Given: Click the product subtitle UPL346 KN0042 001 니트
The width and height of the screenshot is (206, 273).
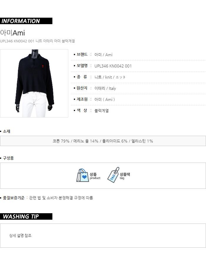Looking at the screenshot, I should 37,41.
